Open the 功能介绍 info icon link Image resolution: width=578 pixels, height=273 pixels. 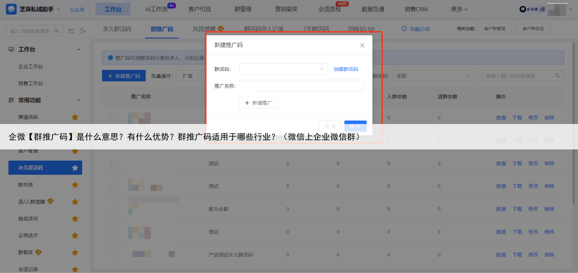pos(404,29)
